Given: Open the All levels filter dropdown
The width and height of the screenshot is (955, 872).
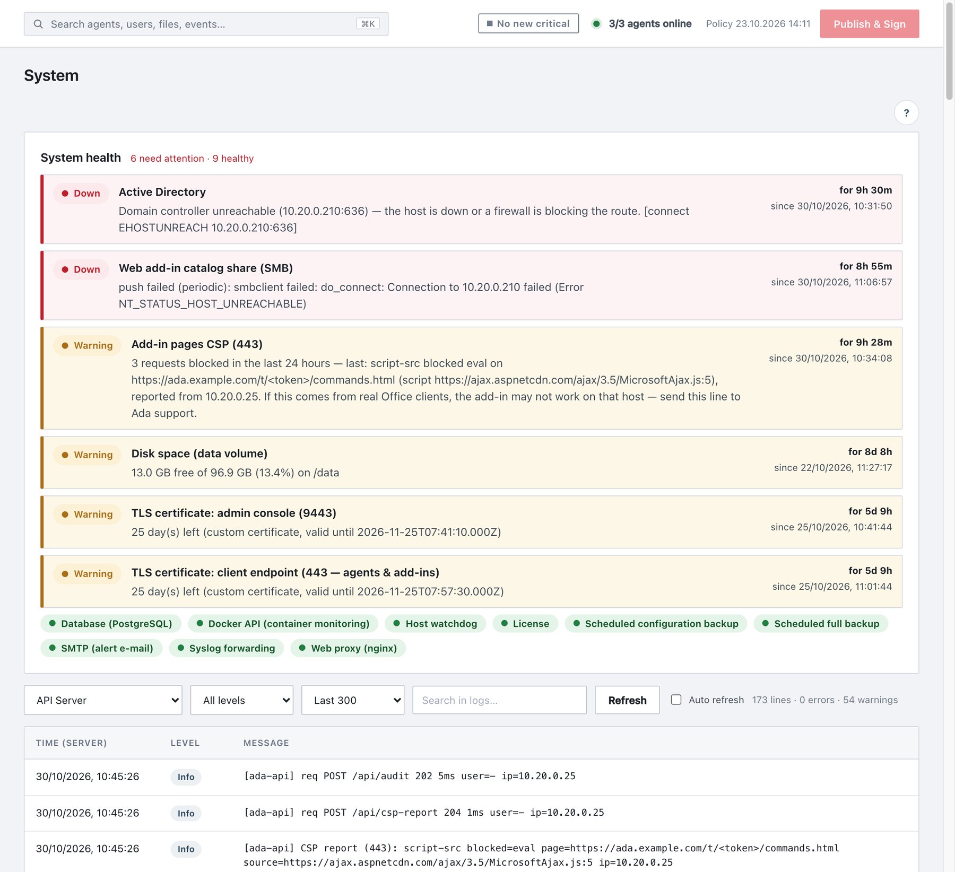Looking at the screenshot, I should [242, 700].
